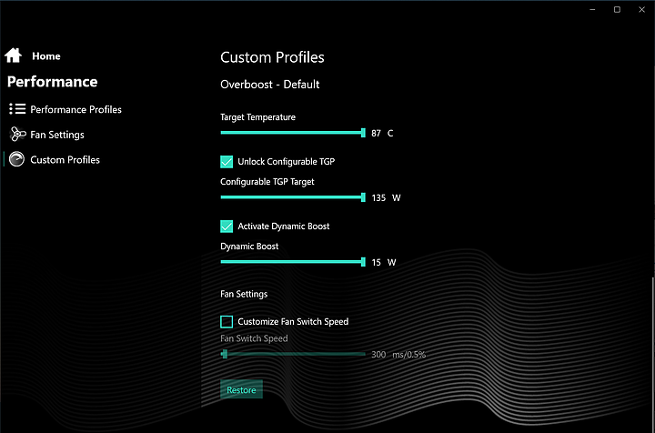Image resolution: width=655 pixels, height=433 pixels.
Task: Close the window with X
Action: point(641,9)
